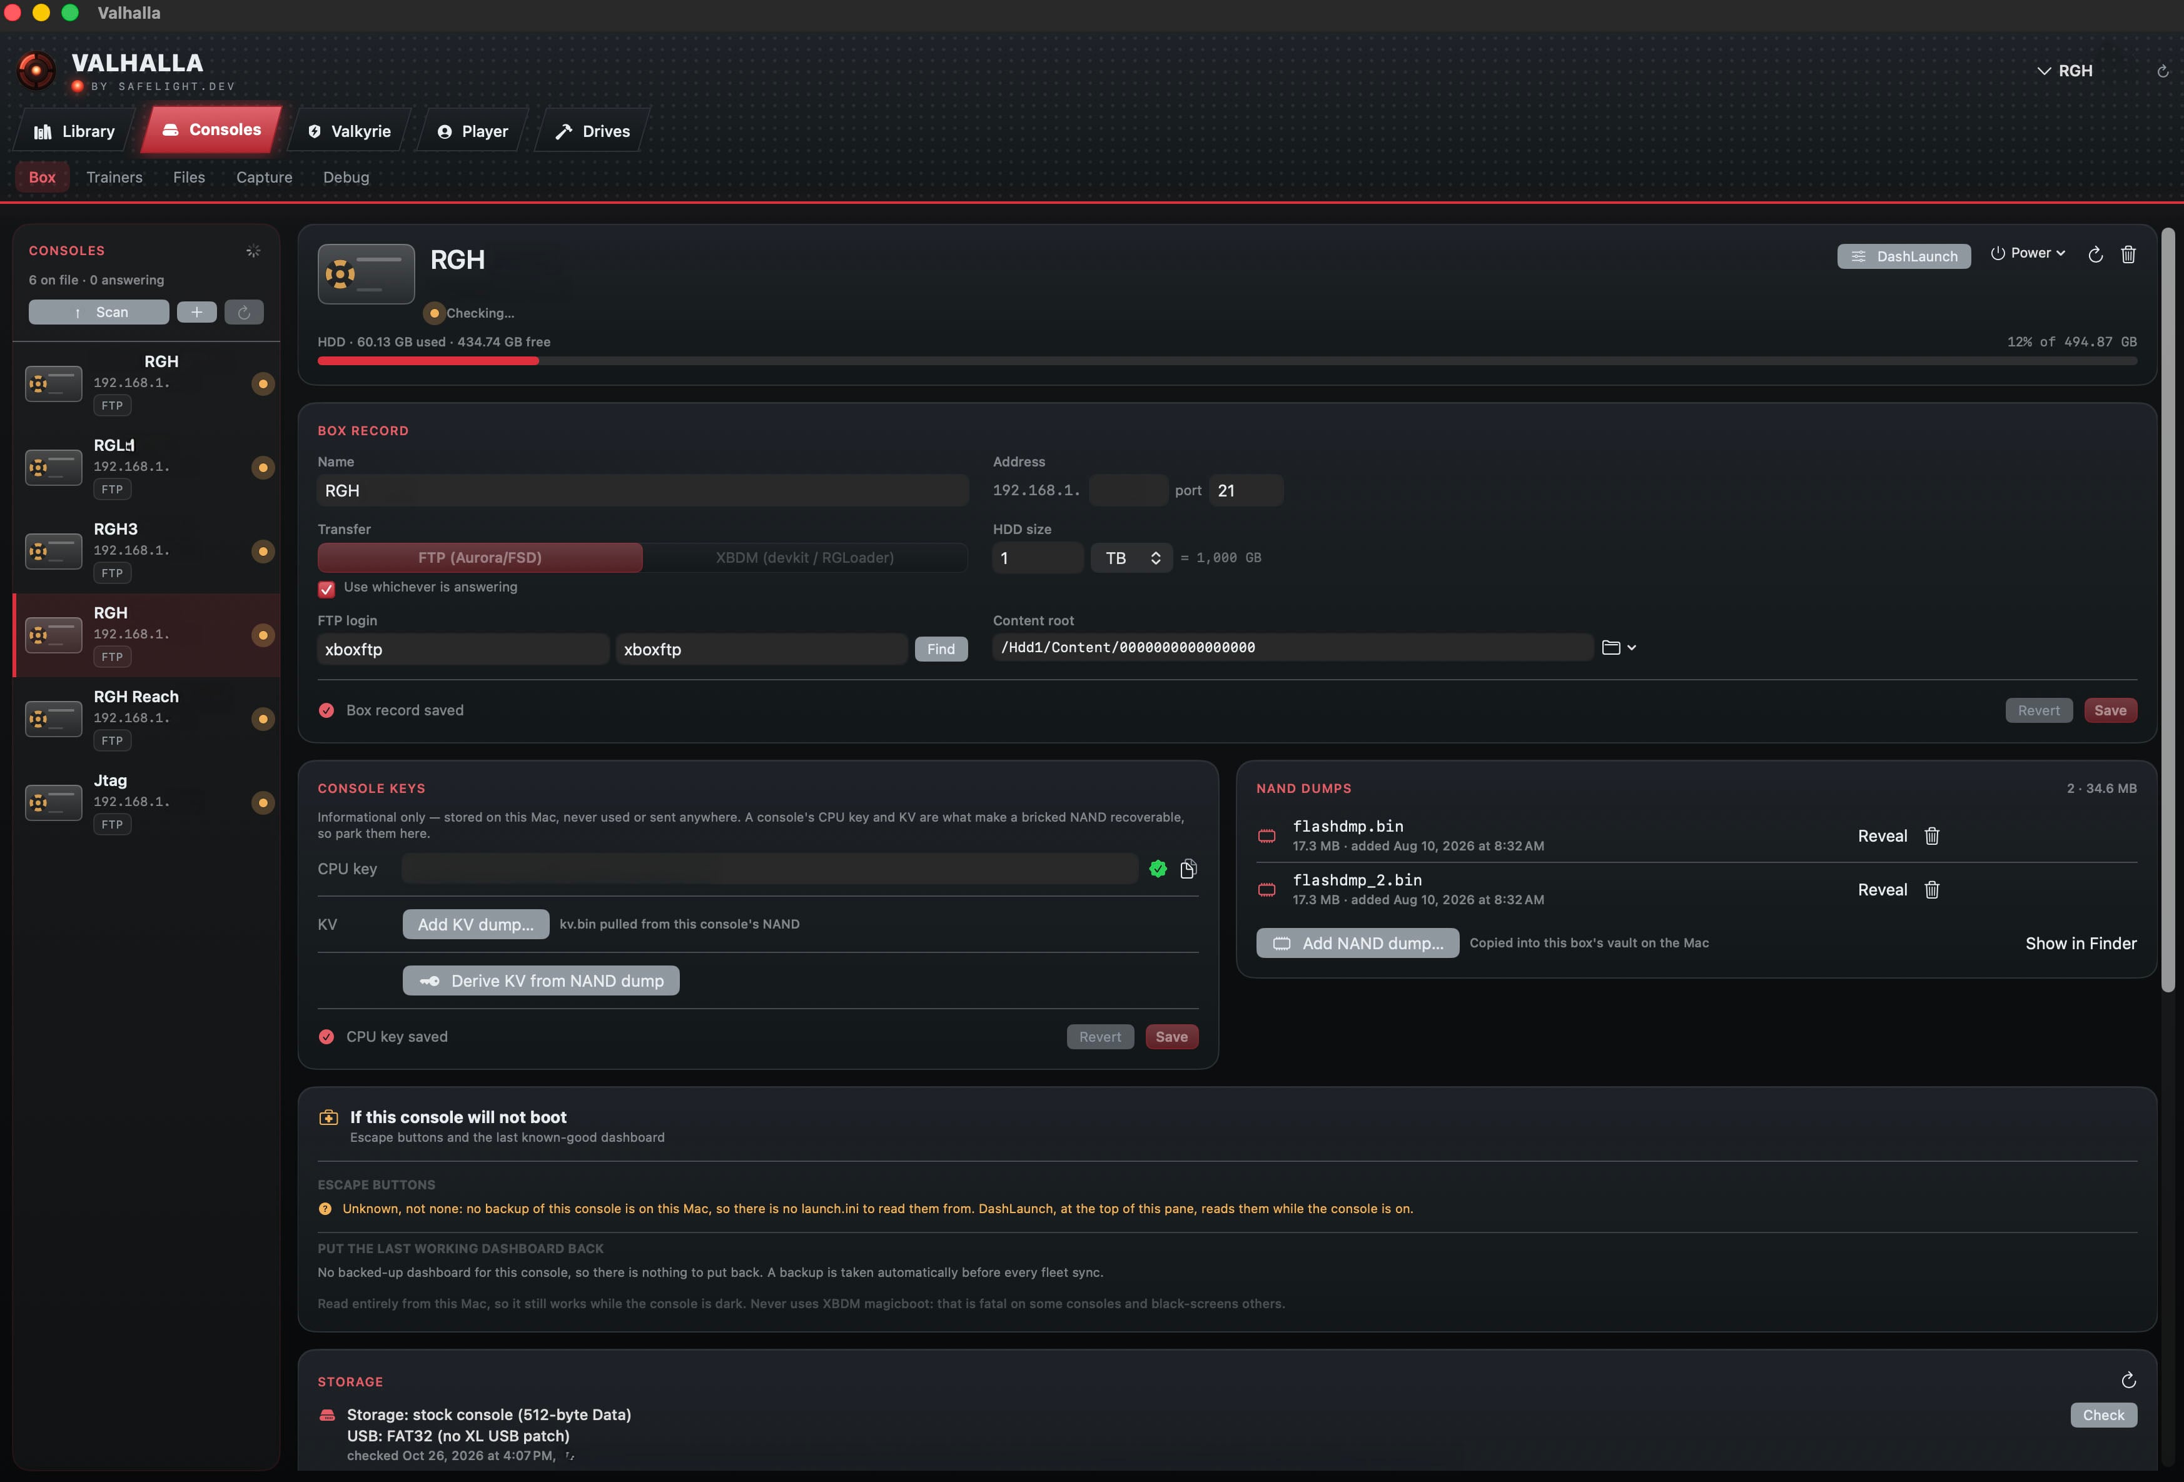Click the HDD usage progress bar
The image size is (2184, 1482).
[1227, 361]
